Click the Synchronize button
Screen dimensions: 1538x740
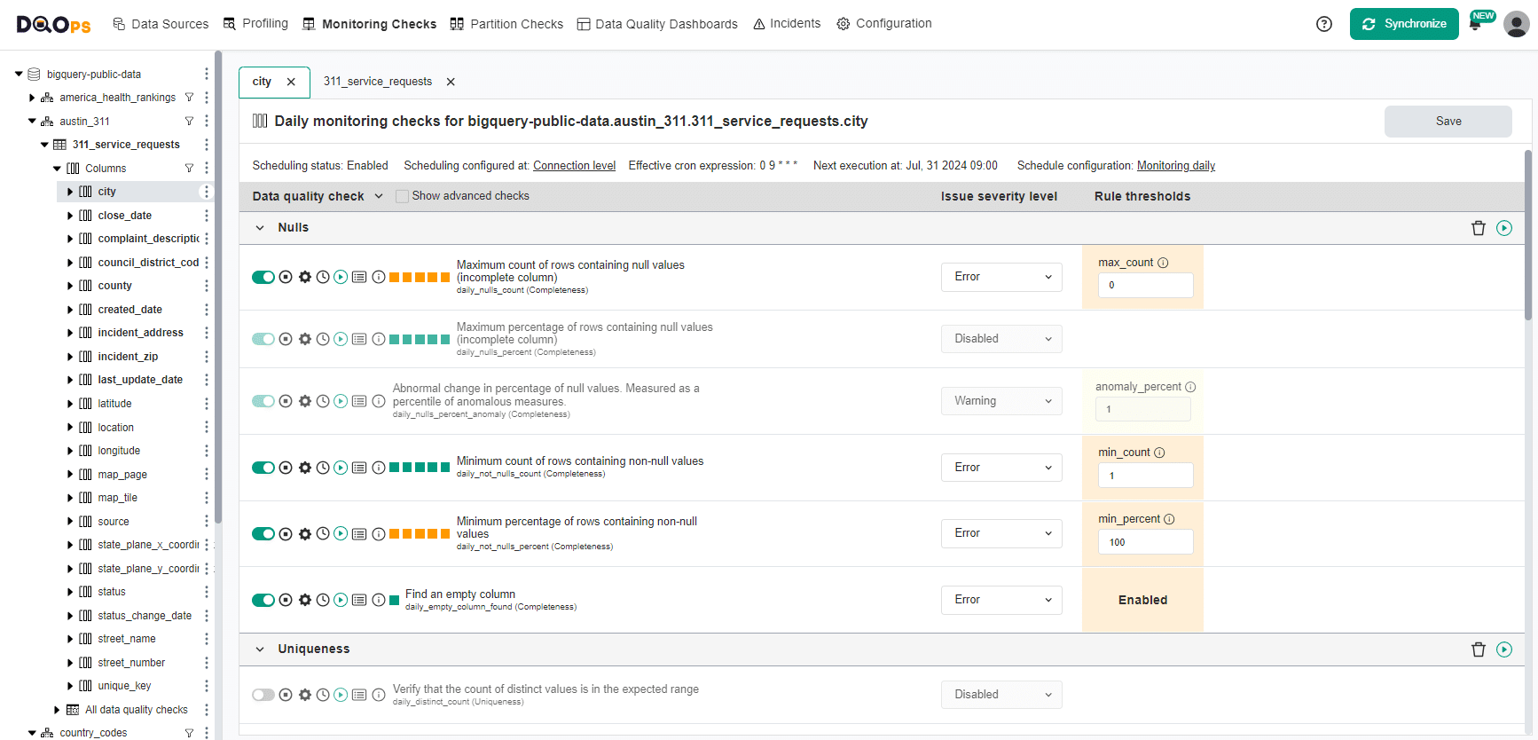[1404, 24]
